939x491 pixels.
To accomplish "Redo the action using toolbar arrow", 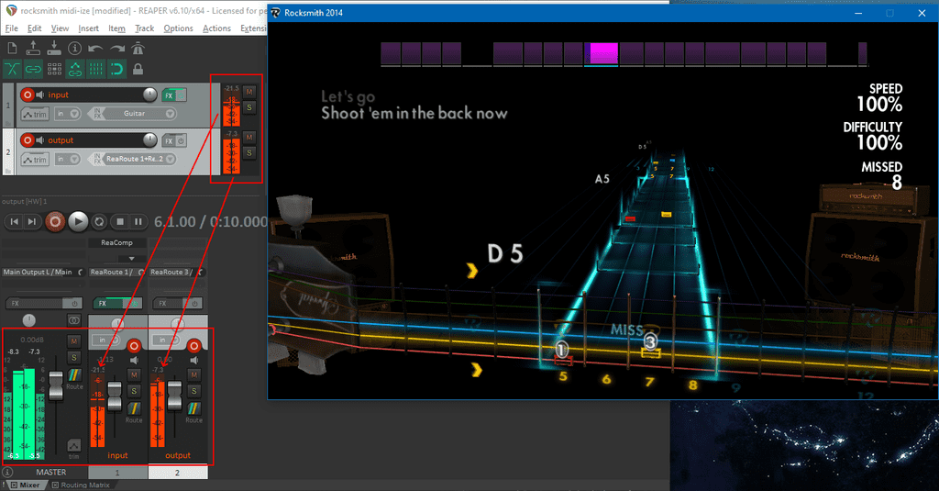I will pyautogui.click(x=116, y=49).
